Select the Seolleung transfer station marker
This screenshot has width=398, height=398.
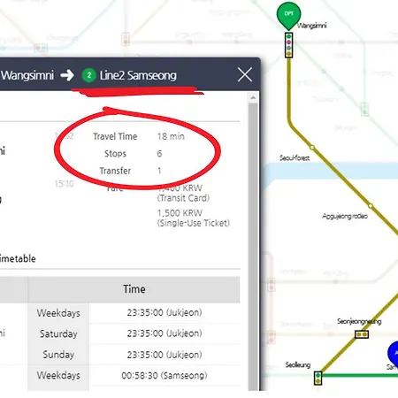(318, 379)
